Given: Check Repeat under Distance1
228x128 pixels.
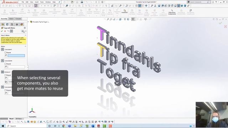Looking at the screenshot, I should pyautogui.click(x=5, y=75).
